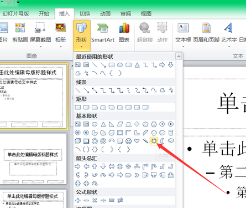Image resolution: width=246 pixels, height=208 pixels.
Task: Select the second layout thumbnail with centered title
Action: pos(33,159)
